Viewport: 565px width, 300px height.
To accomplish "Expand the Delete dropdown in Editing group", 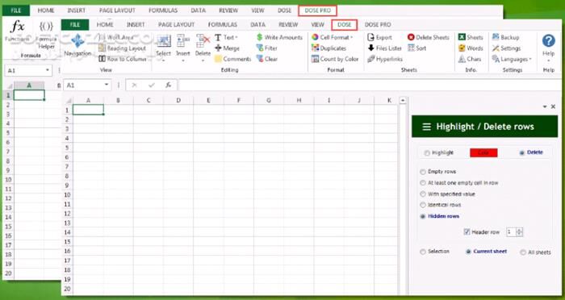I will pyautogui.click(x=203, y=60).
